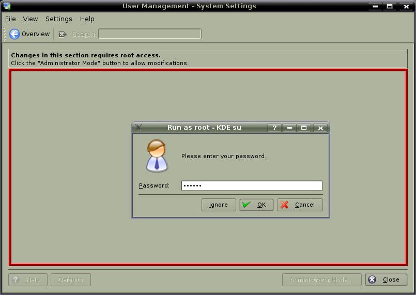Open the Help menu in menu bar
This screenshot has height=295, width=416.
tap(87, 19)
